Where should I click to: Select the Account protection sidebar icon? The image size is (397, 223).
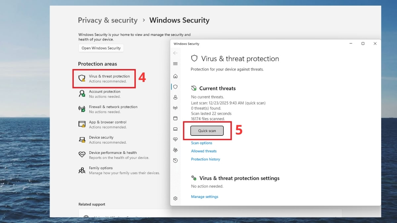coord(175,97)
